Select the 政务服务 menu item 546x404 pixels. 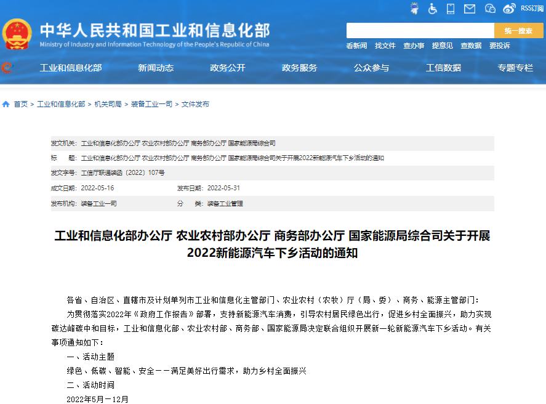(x=300, y=68)
